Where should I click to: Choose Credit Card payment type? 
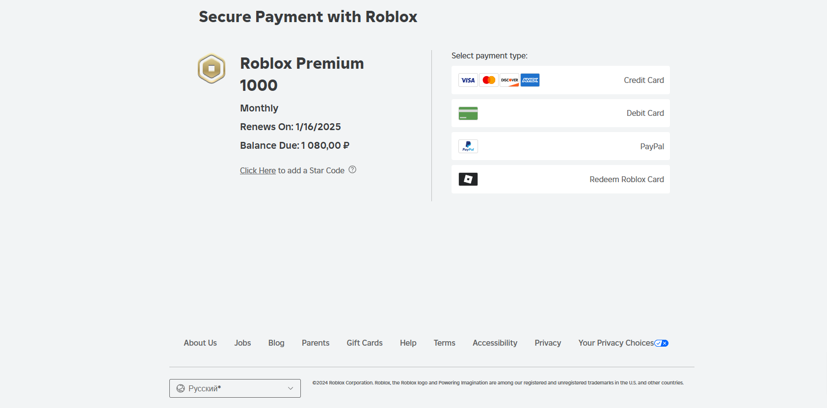(560, 80)
